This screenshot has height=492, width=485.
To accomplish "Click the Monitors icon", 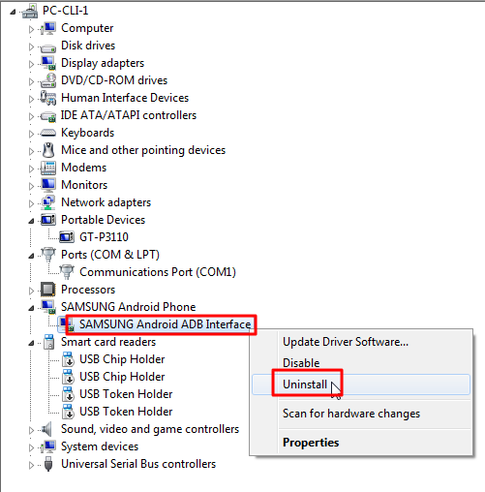I will (x=48, y=185).
